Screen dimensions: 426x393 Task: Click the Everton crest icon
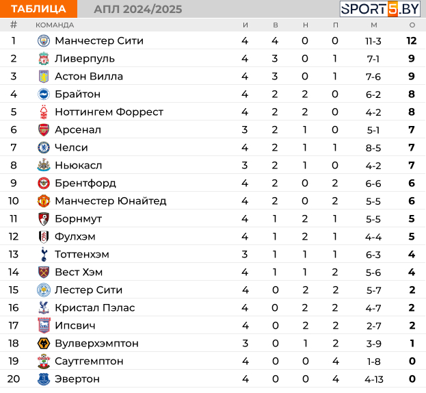44,379
